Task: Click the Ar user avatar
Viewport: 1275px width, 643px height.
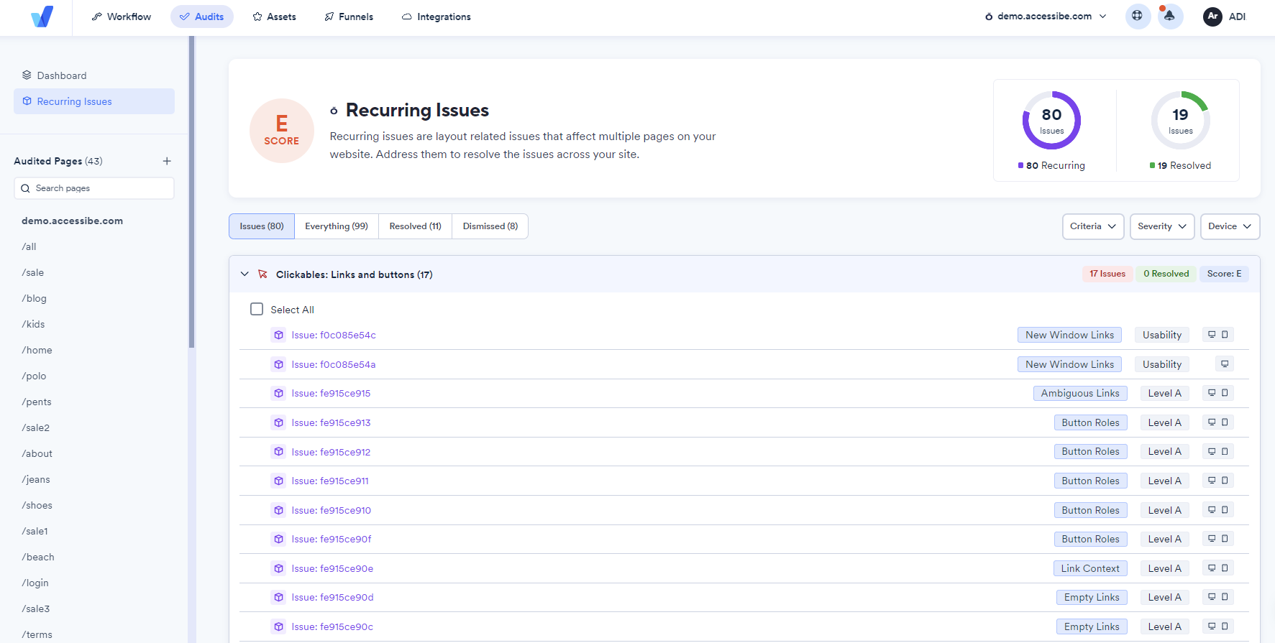Action: pos(1212,16)
